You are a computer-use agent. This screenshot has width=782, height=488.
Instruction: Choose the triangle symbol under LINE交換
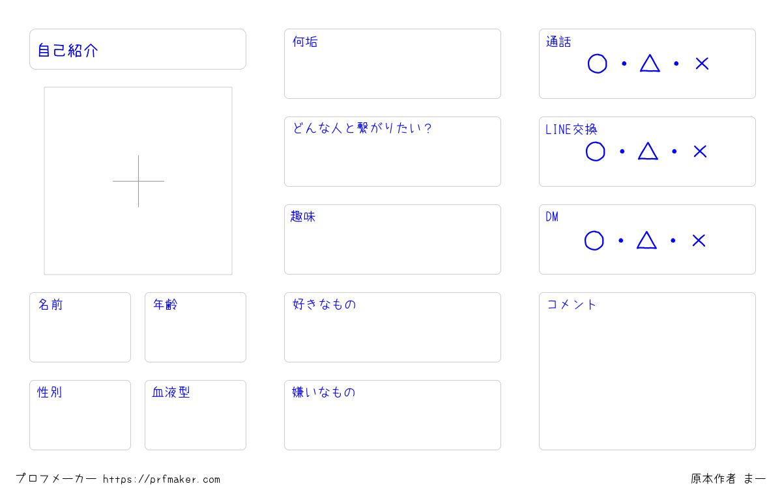click(x=648, y=151)
